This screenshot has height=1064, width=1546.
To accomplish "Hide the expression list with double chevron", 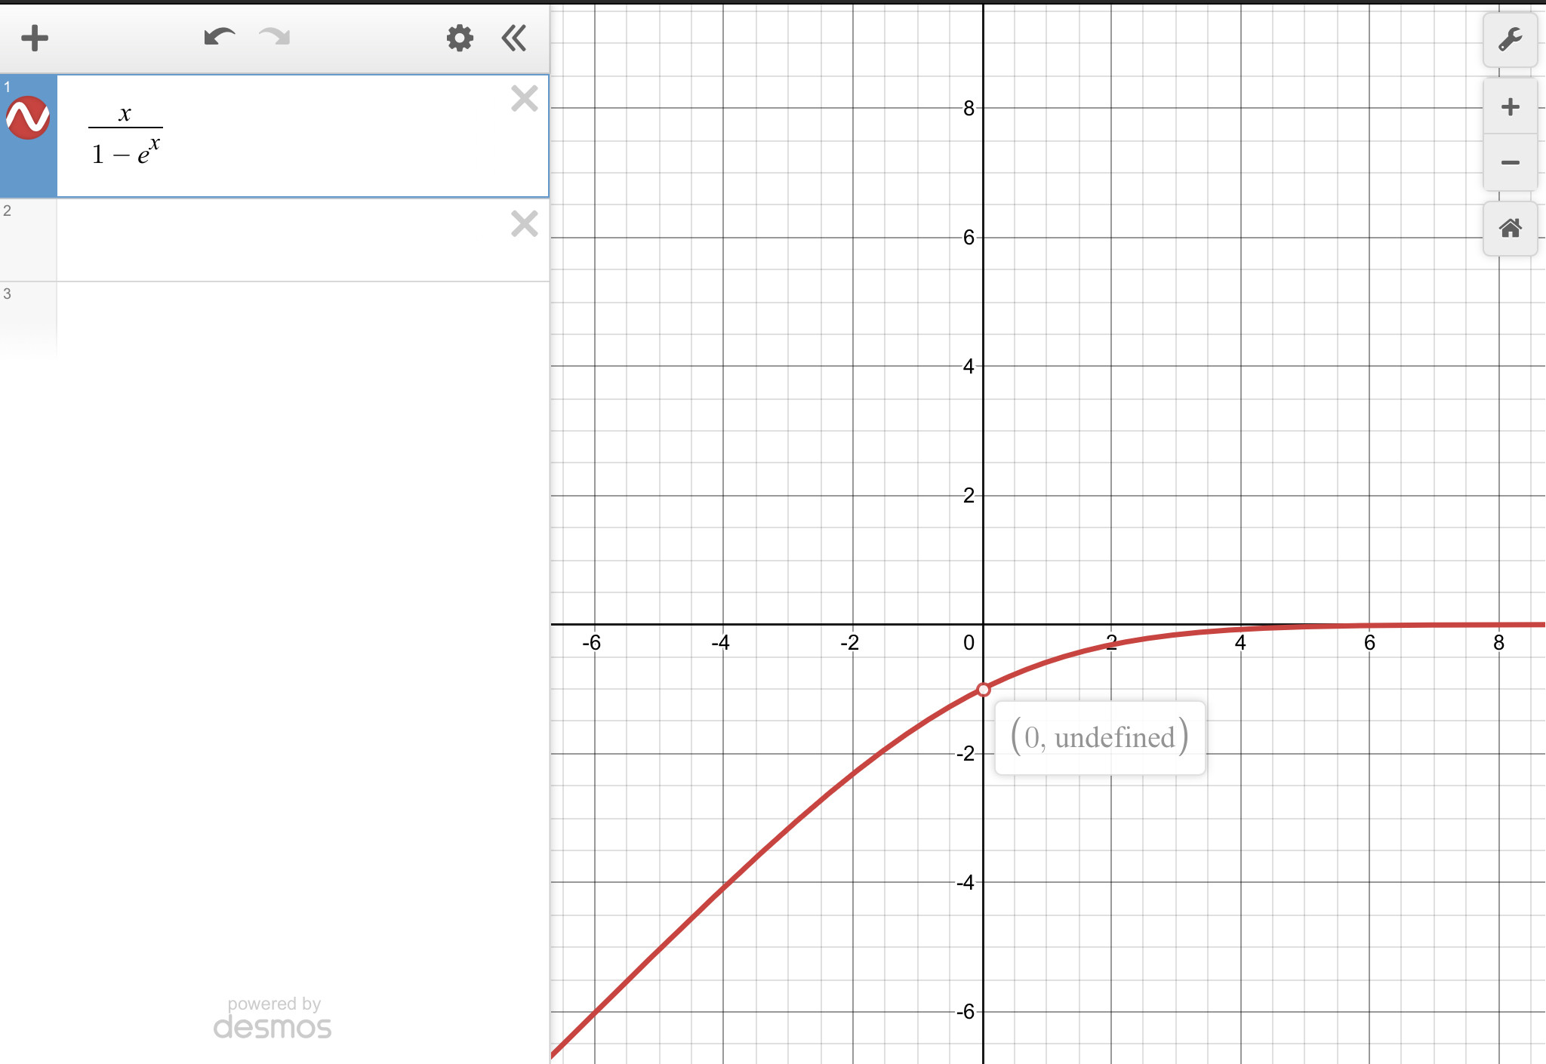I will tap(514, 38).
